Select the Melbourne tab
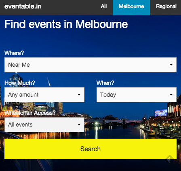This screenshot has width=181, height=171. 131,8
